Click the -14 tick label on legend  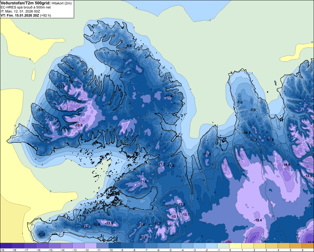click(62, 250)
